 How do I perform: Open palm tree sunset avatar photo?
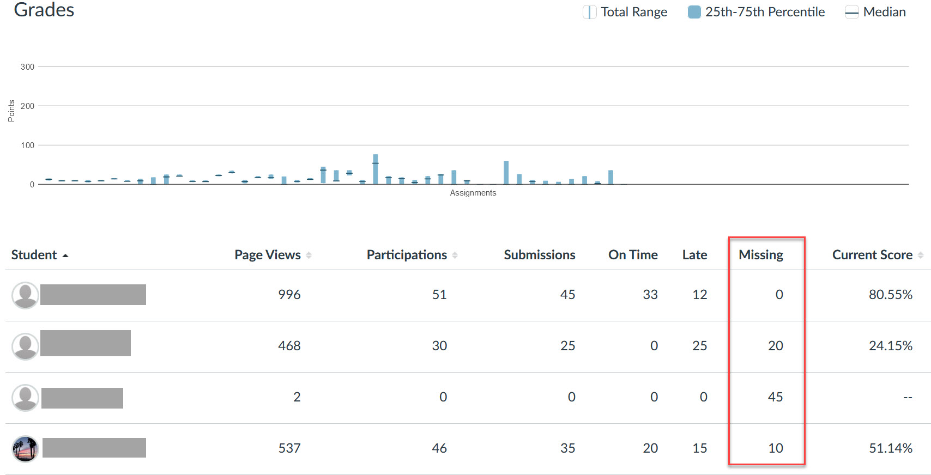coord(25,449)
